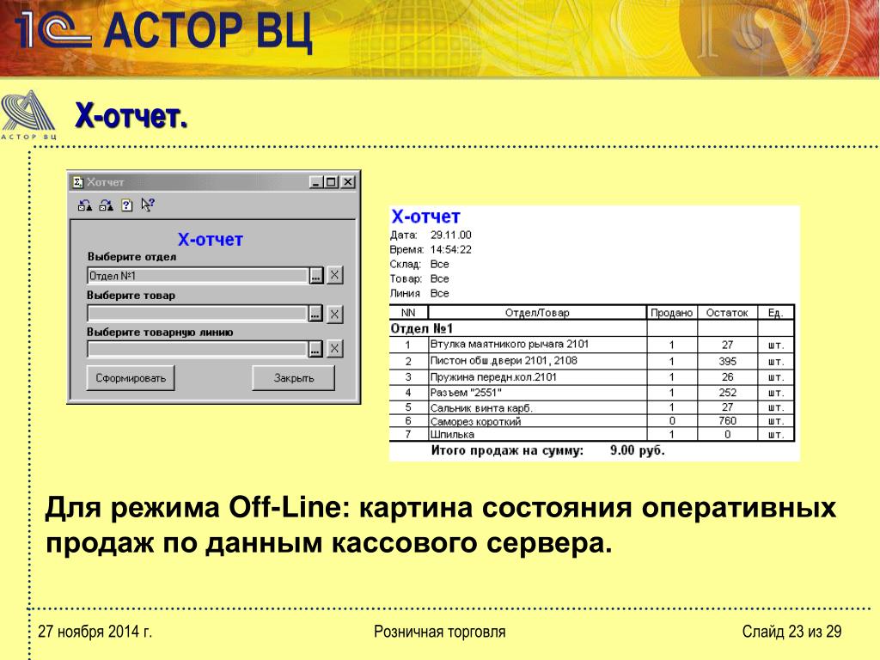This screenshot has width=880, height=660.
Task: Activate the context help pointer with question mark
Action: 148,205
